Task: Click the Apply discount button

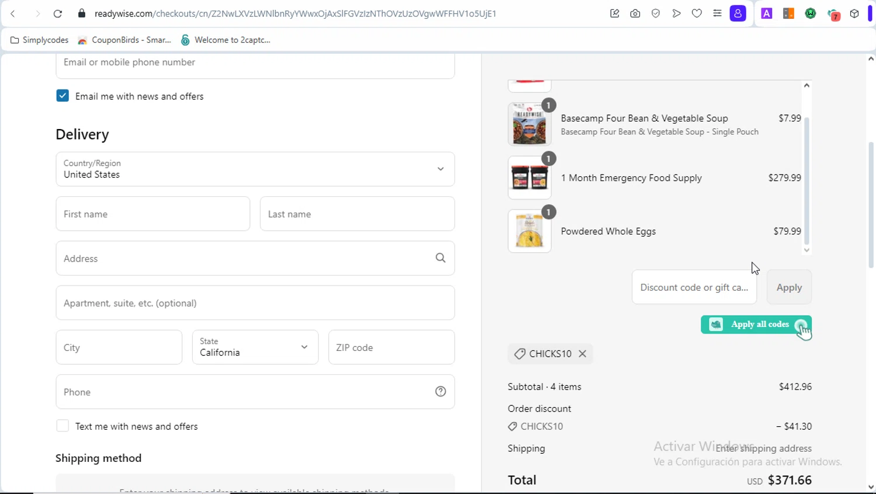Action: 789,287
